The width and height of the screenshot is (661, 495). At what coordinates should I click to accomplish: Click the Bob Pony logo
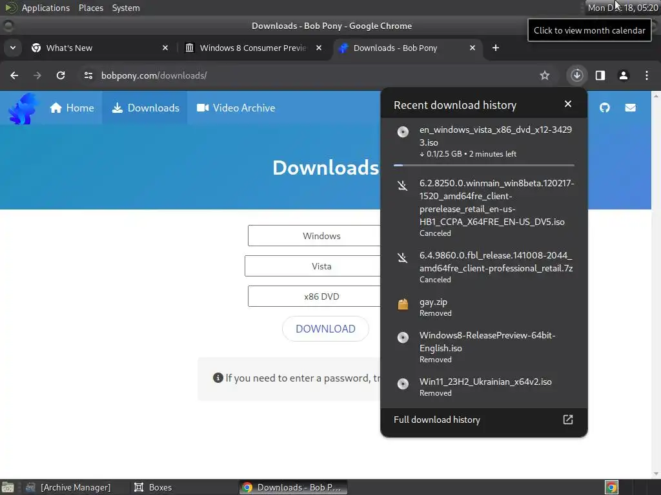(x=23, y=108)
